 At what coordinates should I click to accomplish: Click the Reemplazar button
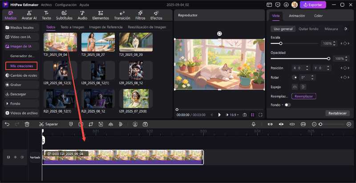tap(303, 96)
